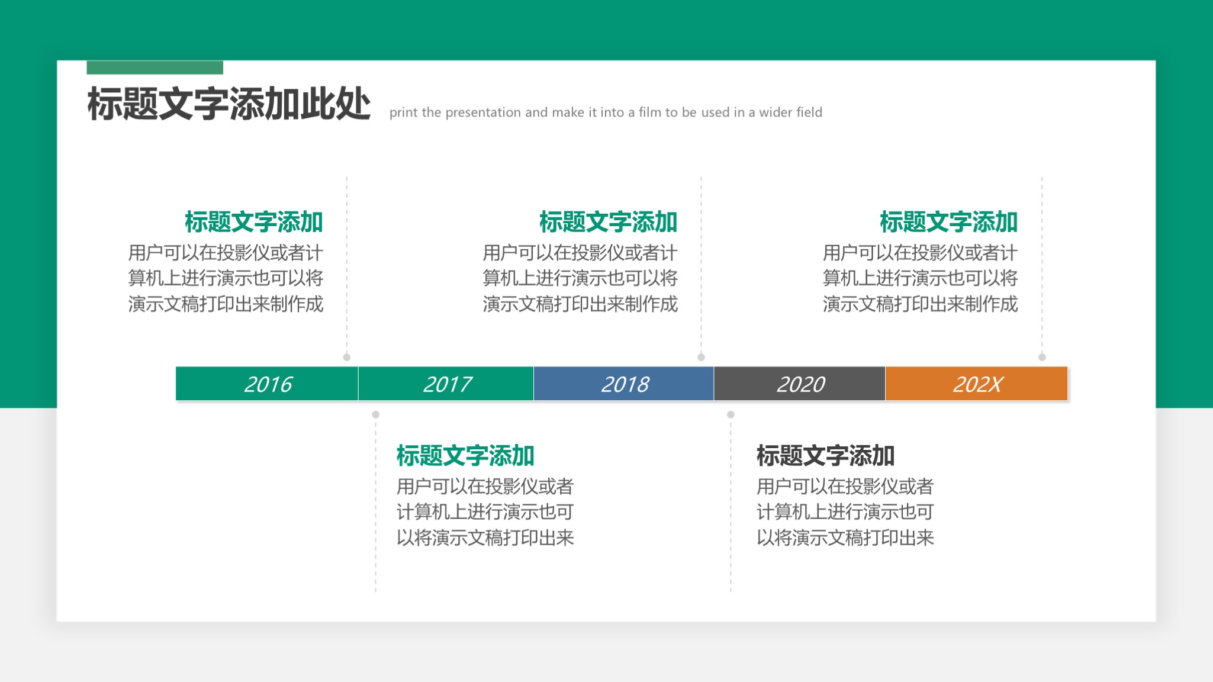Click the connector dot below the 2020 segment
This screenshot has width=1213, height=682.
click(x=731, y=414)
